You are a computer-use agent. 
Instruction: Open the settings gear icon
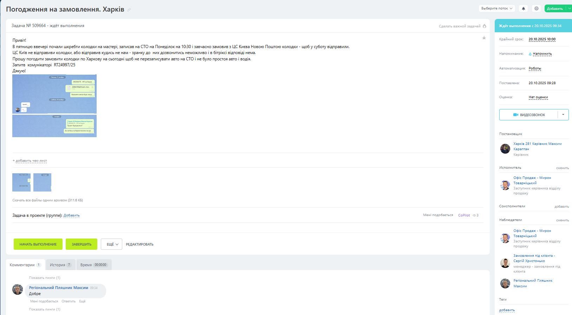pyautogui.click(x=536, y=8)
